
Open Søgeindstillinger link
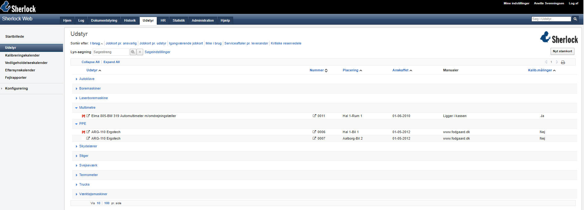pyautogui.click(x=157, y=52)
